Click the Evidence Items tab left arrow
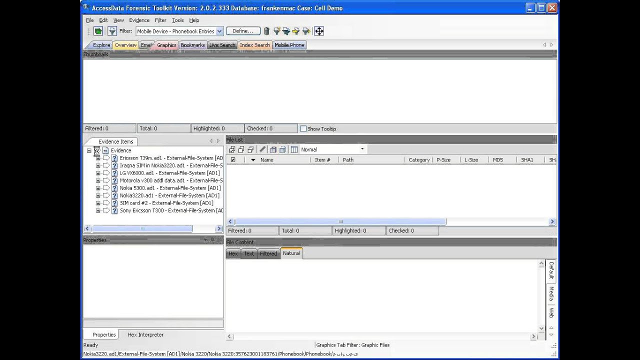Screen dimensions: 640x360 click(x=211, y=141)
